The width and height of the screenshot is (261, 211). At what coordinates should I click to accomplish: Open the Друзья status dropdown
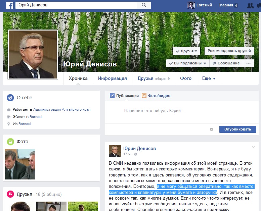pos(186,51)
